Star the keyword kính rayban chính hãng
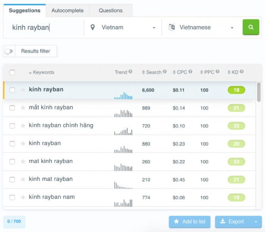 coord(23,125)
